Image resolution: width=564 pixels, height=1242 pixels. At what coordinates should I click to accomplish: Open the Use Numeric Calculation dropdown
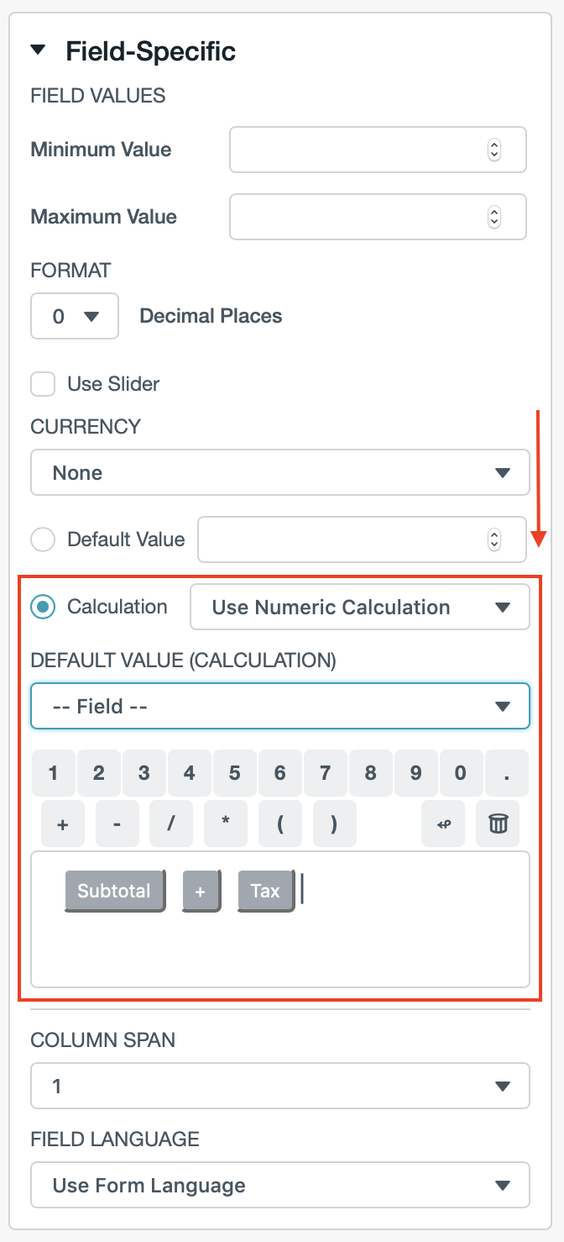pos(360,607)
